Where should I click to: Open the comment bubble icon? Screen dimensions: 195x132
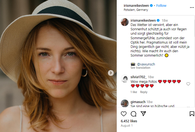click(x=134, y=114)
